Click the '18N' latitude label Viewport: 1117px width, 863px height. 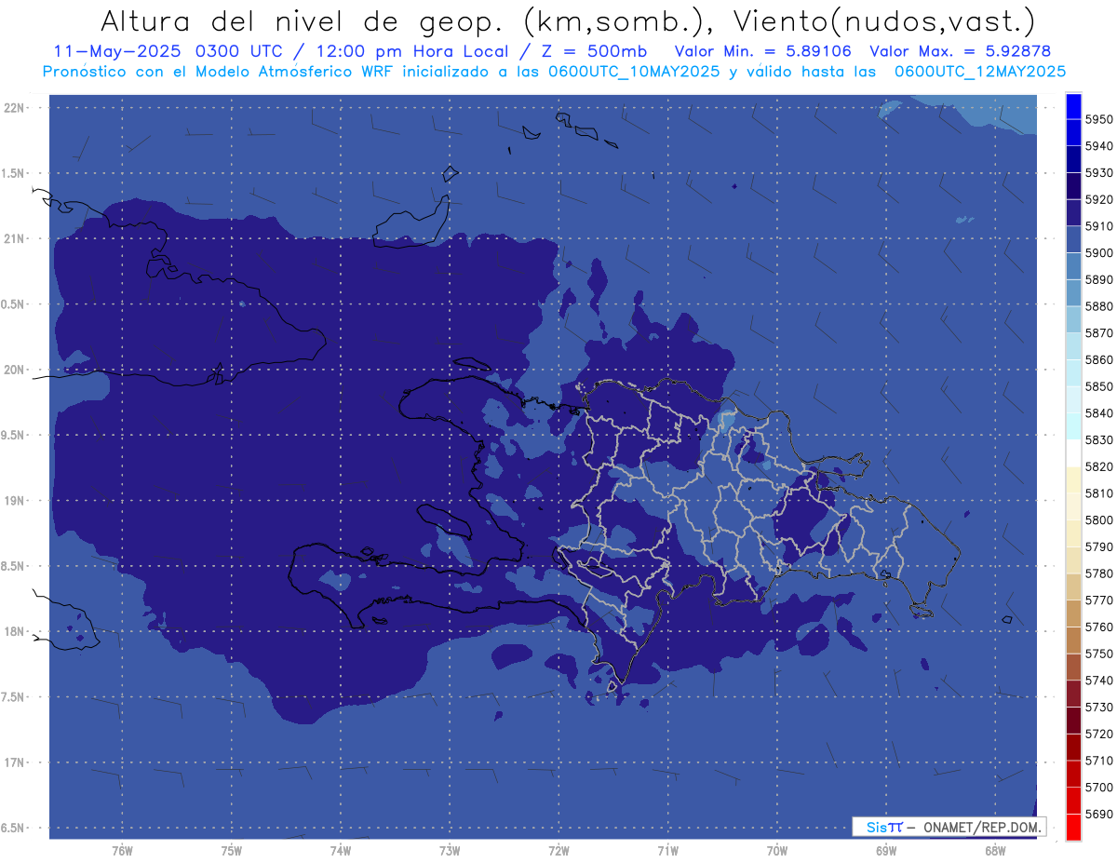[x=14, y=631]
